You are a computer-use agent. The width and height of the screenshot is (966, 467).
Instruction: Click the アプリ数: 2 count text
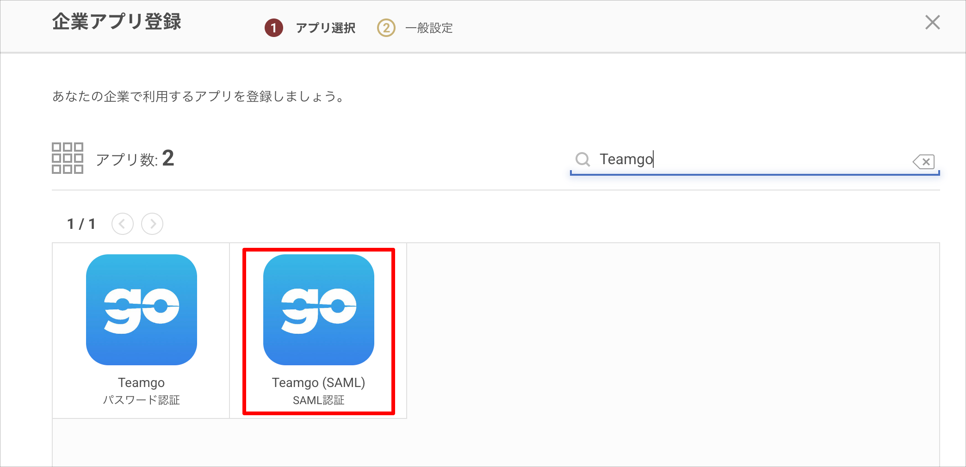[135, 159]
